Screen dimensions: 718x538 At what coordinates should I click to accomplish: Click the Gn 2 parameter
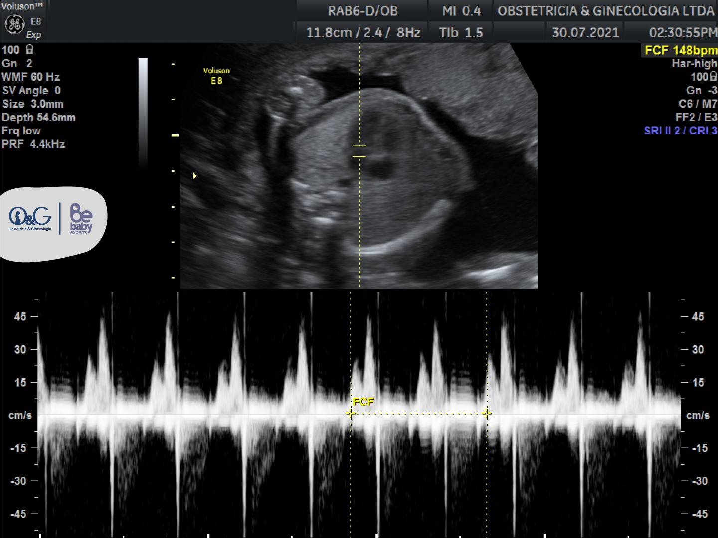click(17, 63)
